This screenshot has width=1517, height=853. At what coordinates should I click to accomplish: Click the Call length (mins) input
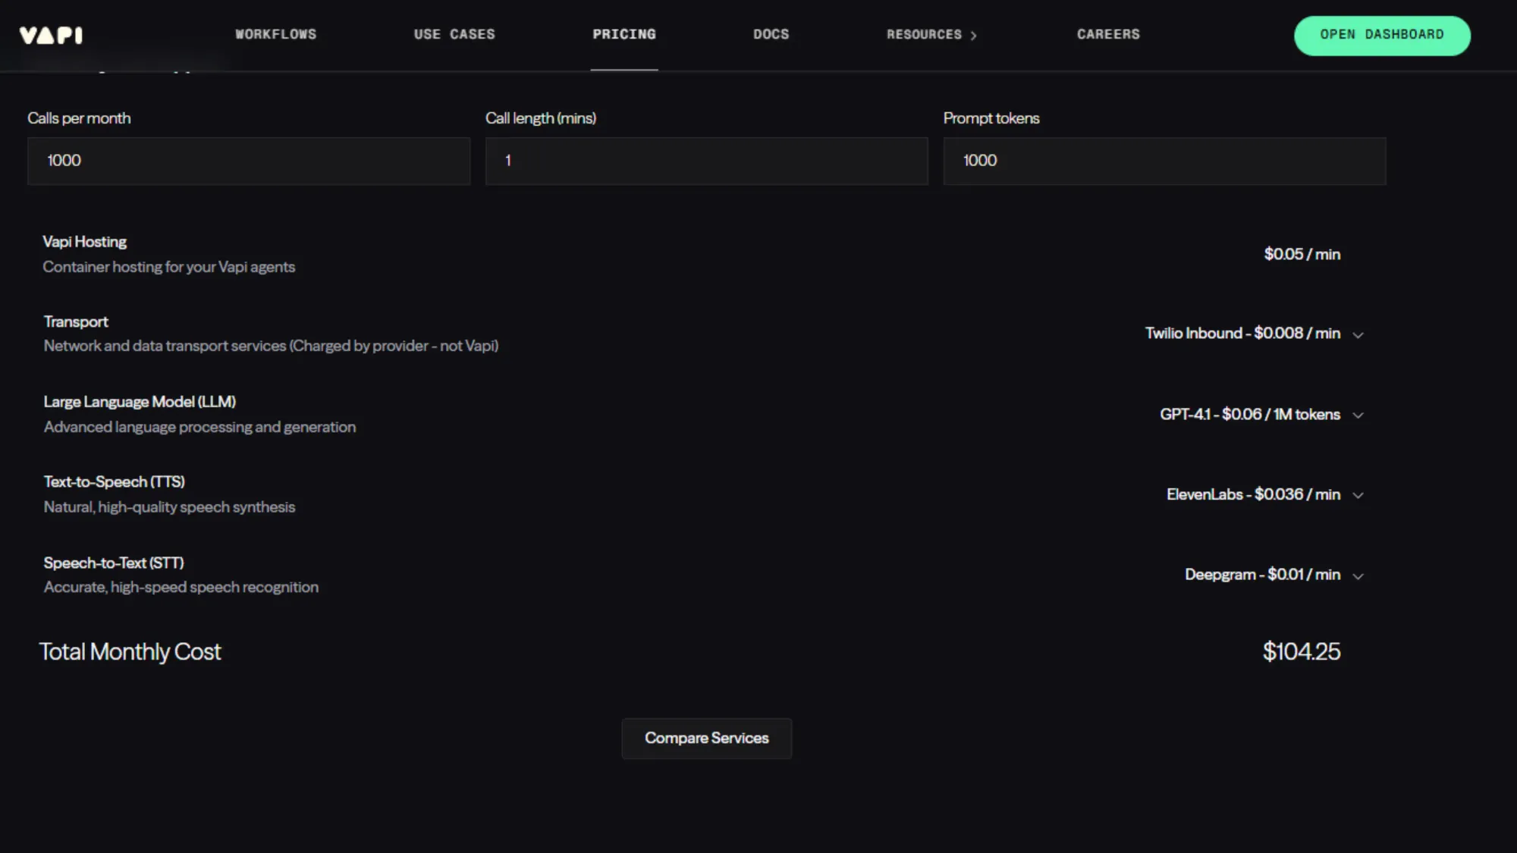(x=706, y=161)
